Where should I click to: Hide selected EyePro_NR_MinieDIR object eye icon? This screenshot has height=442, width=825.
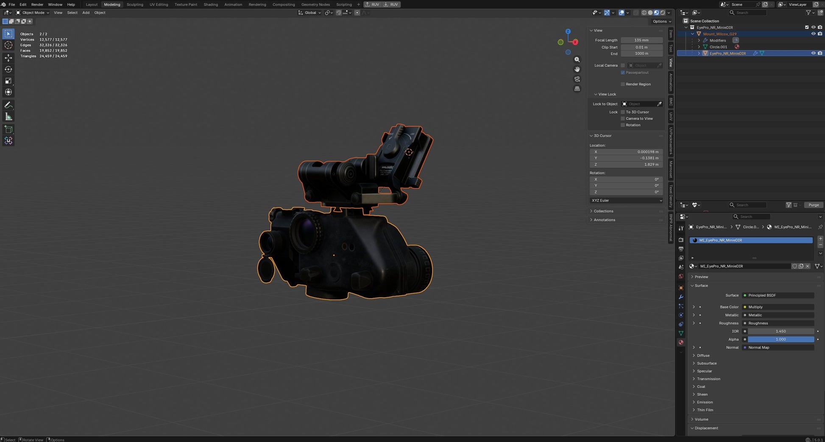813,53
